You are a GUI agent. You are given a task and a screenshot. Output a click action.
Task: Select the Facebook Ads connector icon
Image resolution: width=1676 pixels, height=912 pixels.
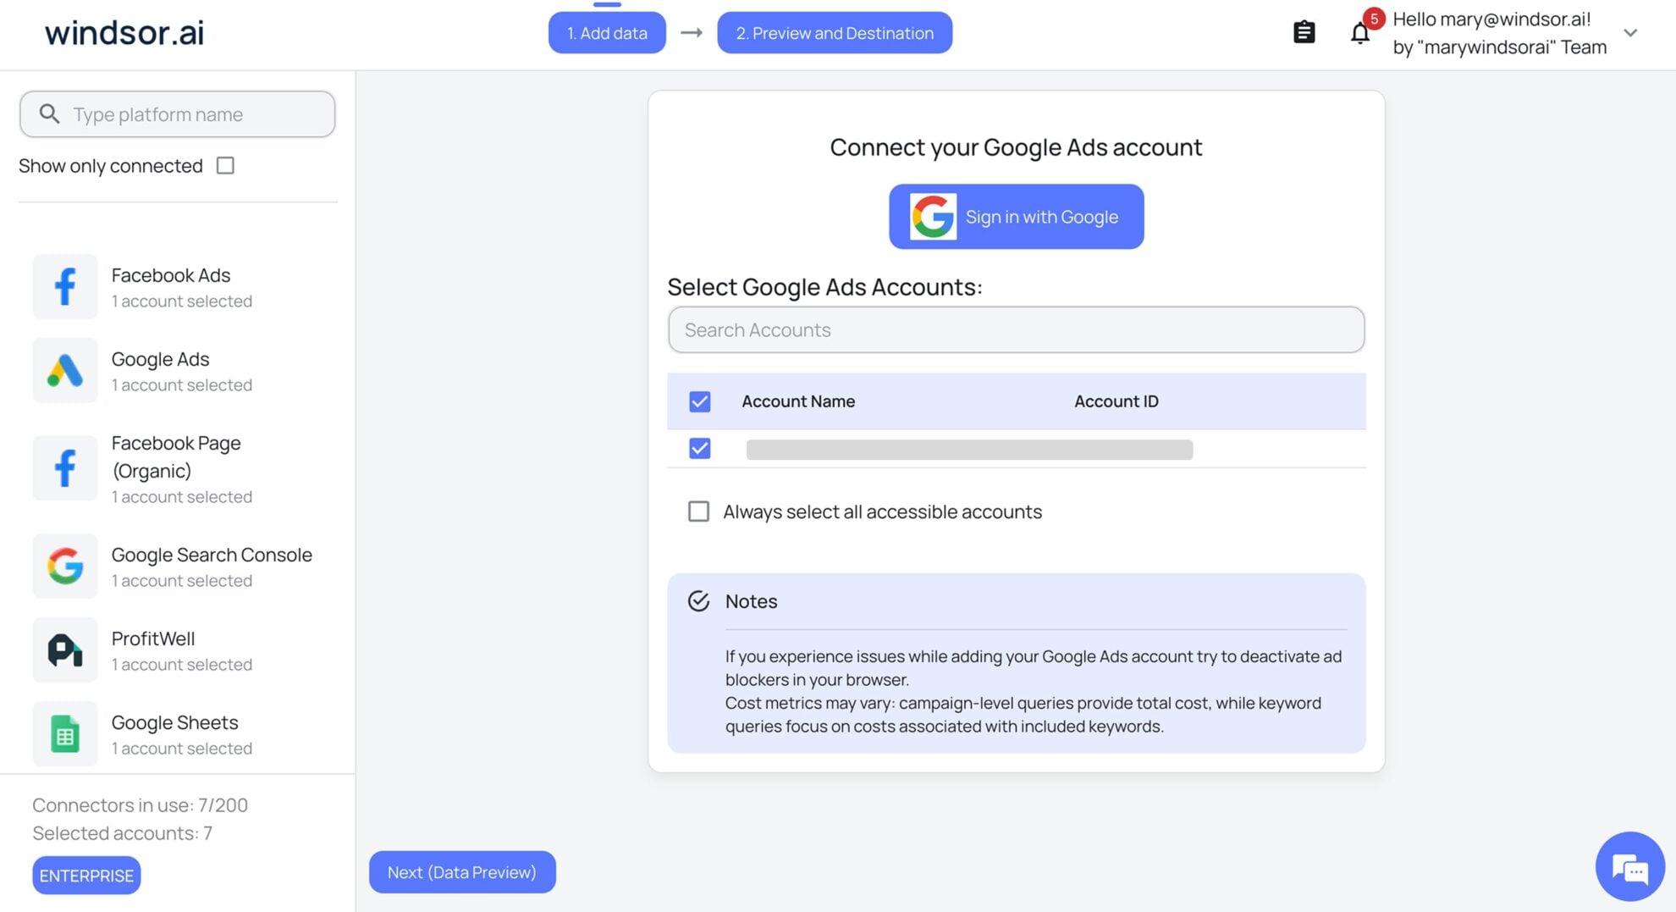pos(64,286)
